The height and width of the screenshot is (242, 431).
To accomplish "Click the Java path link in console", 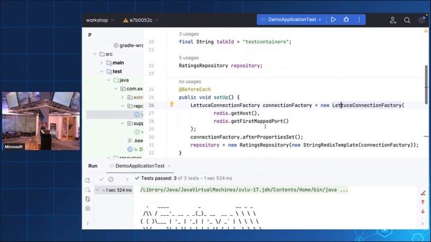I will click(244, 190).
